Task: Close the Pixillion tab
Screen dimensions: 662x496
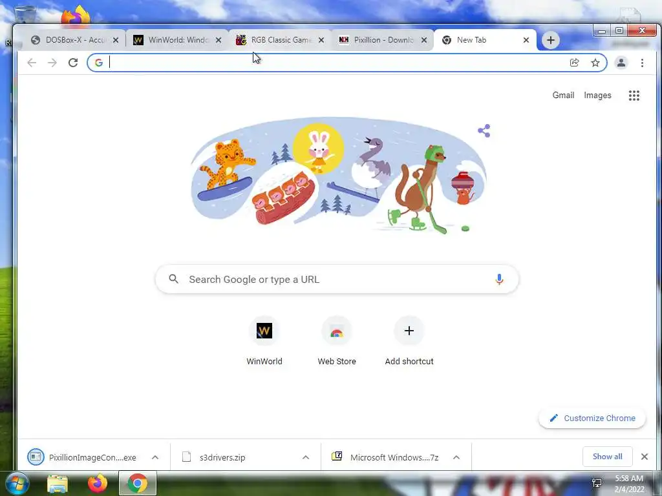Action: (x=424, y=40)
